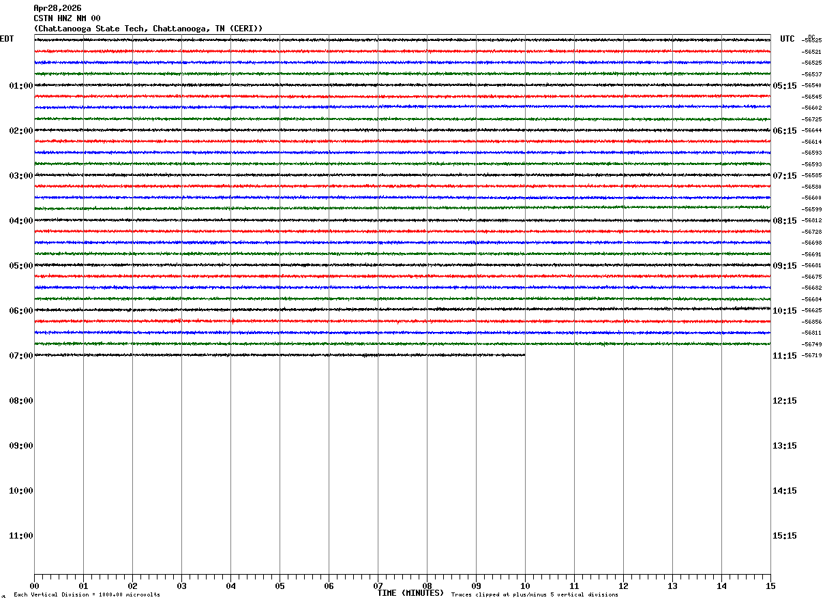Click the traces clipped note text
The image size is (825, 604).
[x=535, y=595]
